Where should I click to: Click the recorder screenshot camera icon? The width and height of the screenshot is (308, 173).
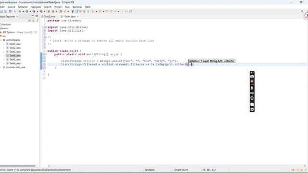(252, 76)
